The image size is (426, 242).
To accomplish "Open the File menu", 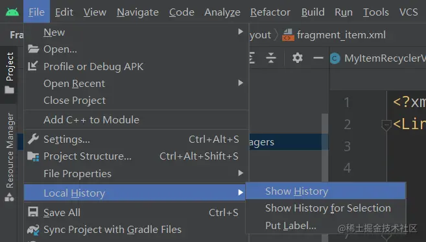I will pyautogui.click(x=36, y=12).
